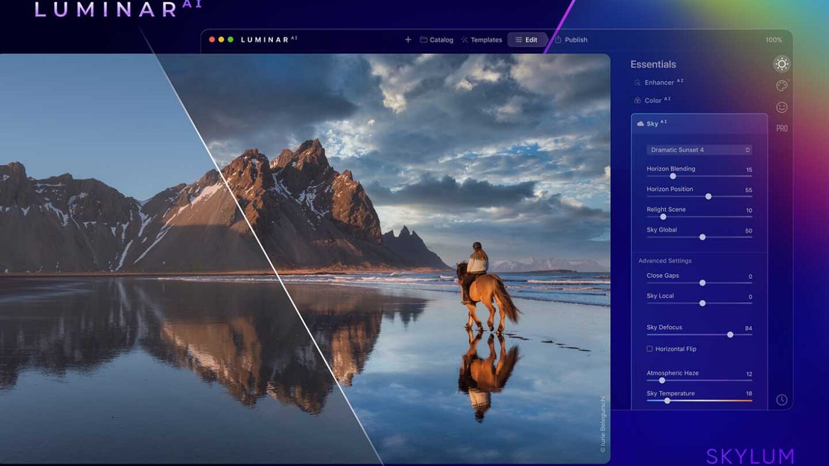
Task: Adjust the Horizon Blending slider
Action: [699, 176]
